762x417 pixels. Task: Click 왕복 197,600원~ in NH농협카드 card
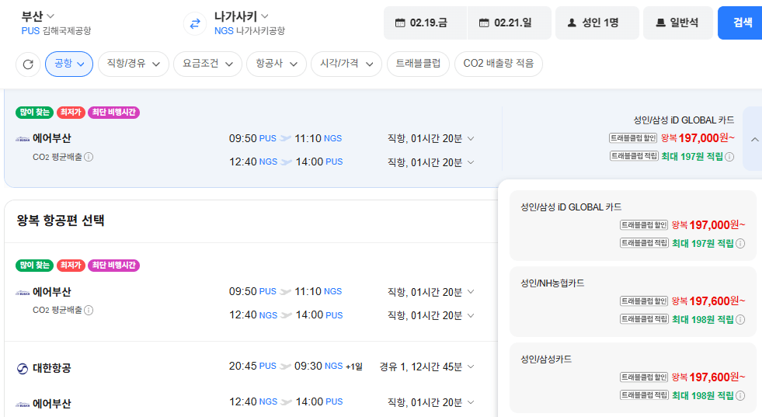point(708,301)
